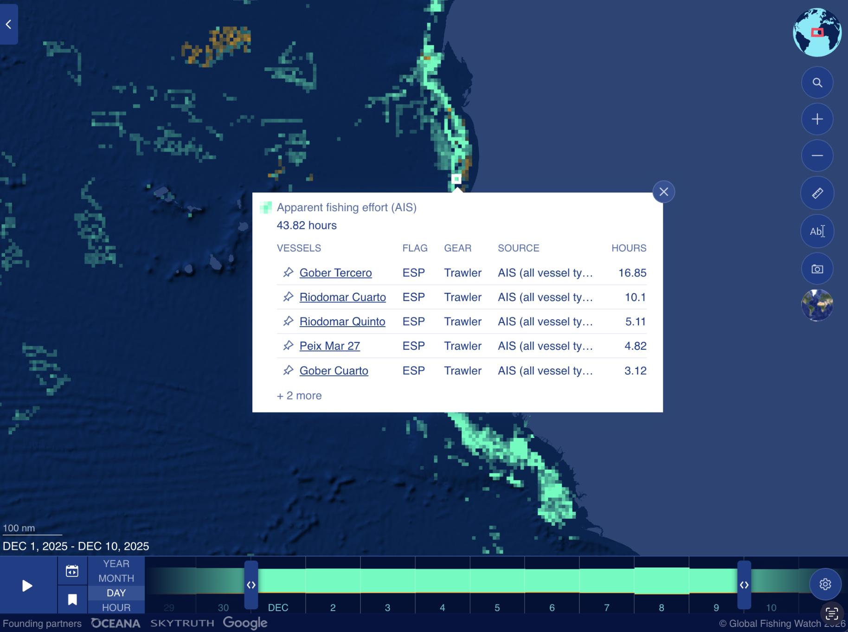Open timebar settings gear

click(825, 584)
